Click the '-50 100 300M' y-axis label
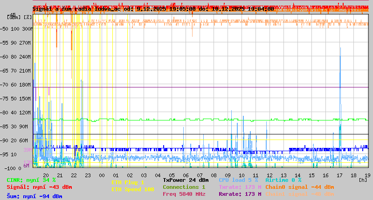Image resolution: width=373 pixels, height=200 pixels. (x=16, y=29)
